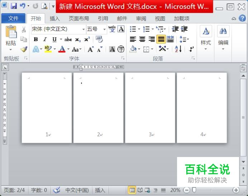The image size is (248, 196).
Task: Paste clipboard content with 粘贴 icon
Action: (11, 32)
